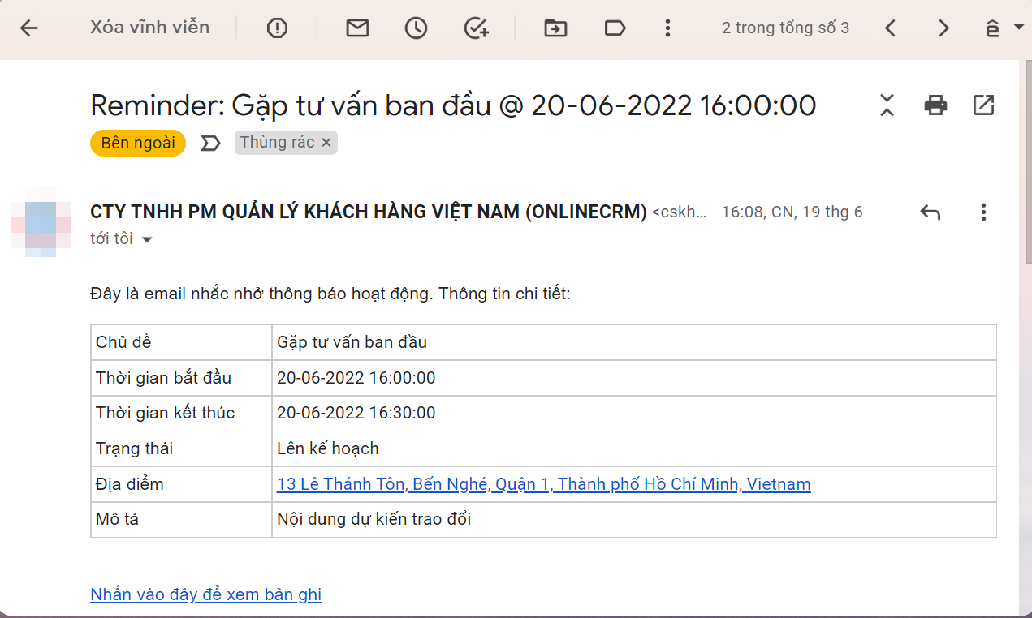This screenshot has height=618, width=1032.
Task: Reply to the ONLINECRM email
Action: click(x=930, y=212)
